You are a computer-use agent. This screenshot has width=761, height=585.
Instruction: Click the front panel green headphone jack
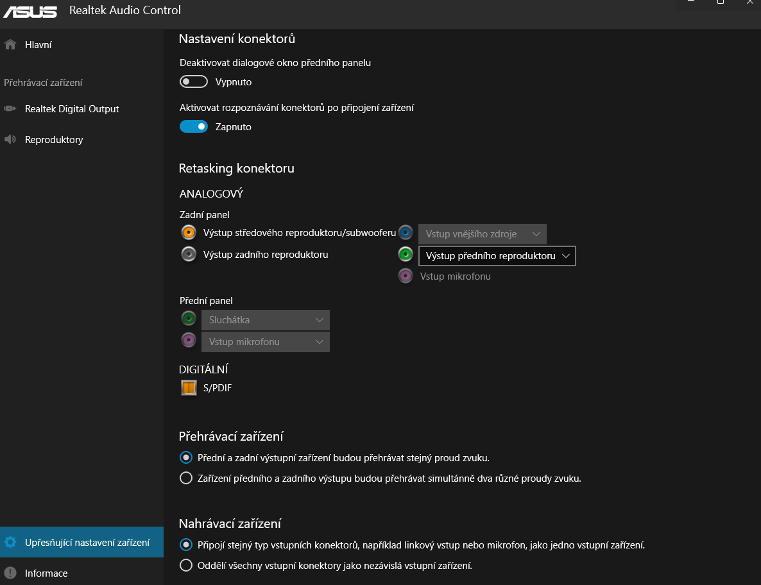click(188, 318)
